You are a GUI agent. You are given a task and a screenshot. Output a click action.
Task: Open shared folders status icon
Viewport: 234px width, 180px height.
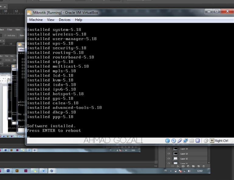191,141
